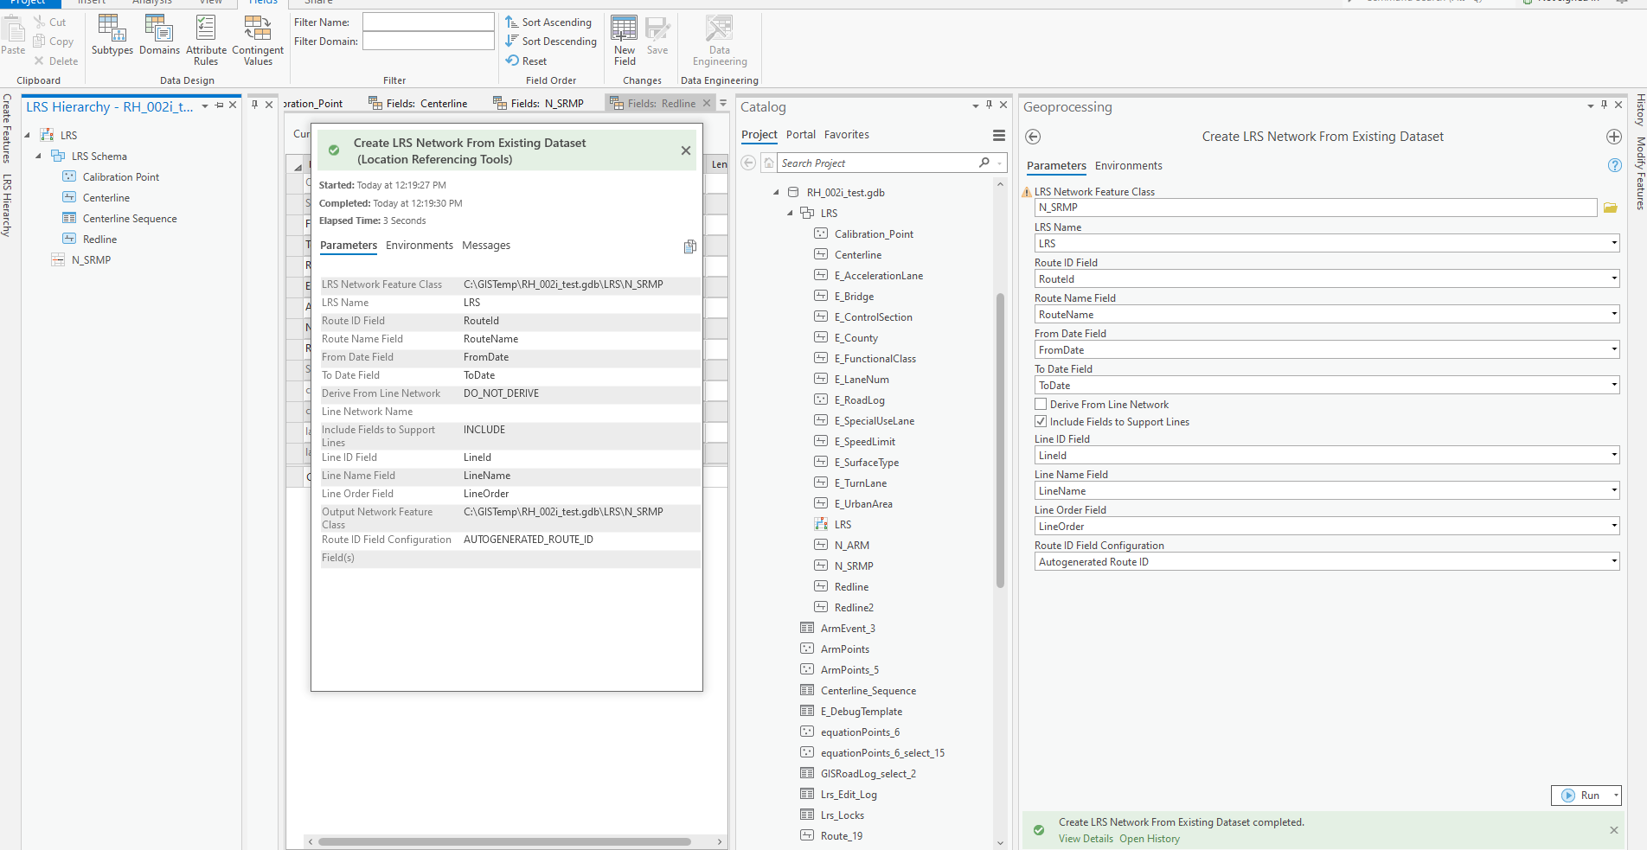
Task: Open Contingent Values
Action: tap(258, 40)
